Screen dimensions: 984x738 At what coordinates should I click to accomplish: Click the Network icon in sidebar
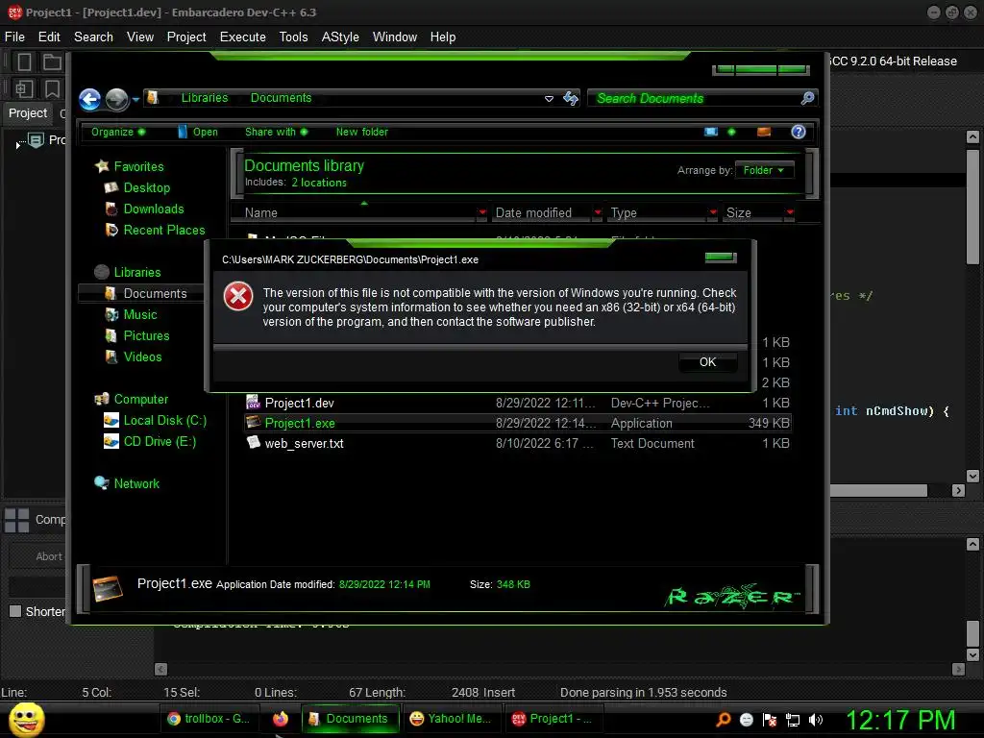pyautogui.click(x=102, y=483)
